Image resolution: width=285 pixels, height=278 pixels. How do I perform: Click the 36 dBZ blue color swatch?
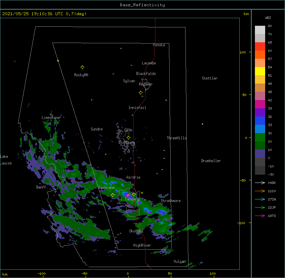tap(260, 121)
